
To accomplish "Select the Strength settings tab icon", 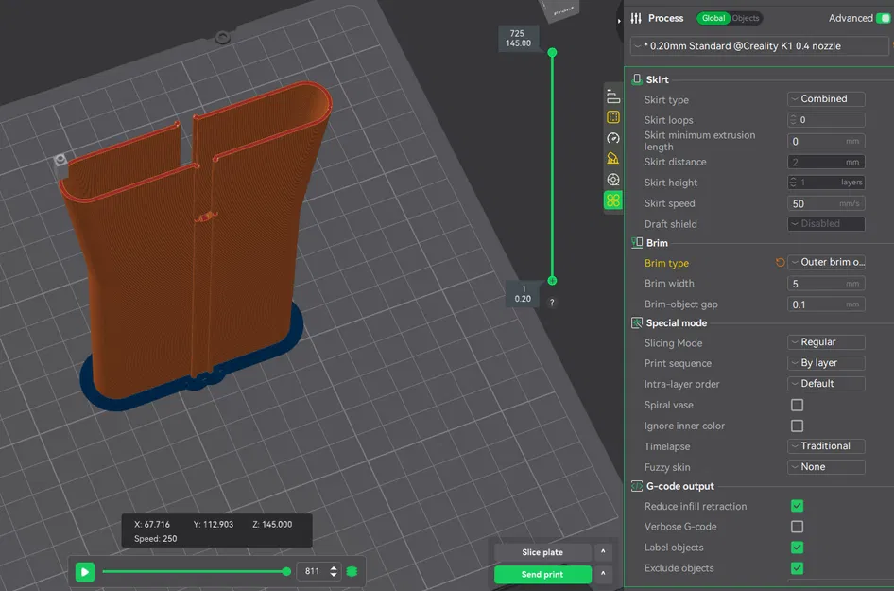I will [x=613, y=117].
